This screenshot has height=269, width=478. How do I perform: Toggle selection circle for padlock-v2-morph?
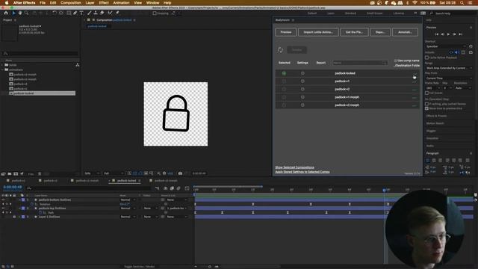(284, 105)
